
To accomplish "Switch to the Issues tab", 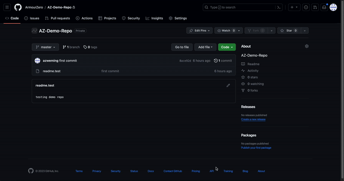I will click(x=32, y=18).
